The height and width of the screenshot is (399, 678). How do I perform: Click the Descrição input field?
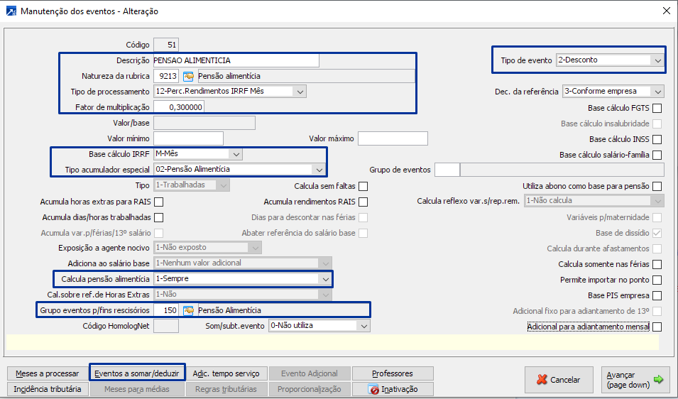pyautogui.click(x=236, y=60)
